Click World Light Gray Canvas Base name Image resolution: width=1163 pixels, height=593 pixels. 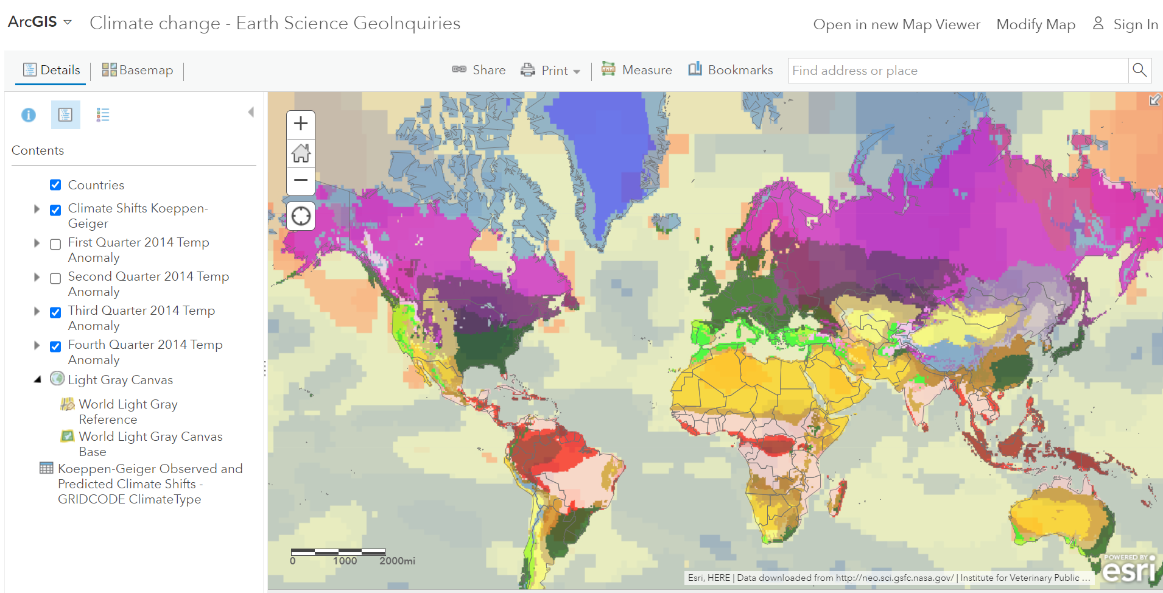click(151, 444)
